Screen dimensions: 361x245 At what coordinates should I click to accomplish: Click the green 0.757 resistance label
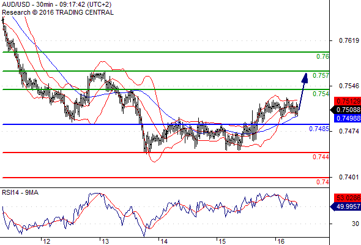pyautogui.click(x=321, y=75)
